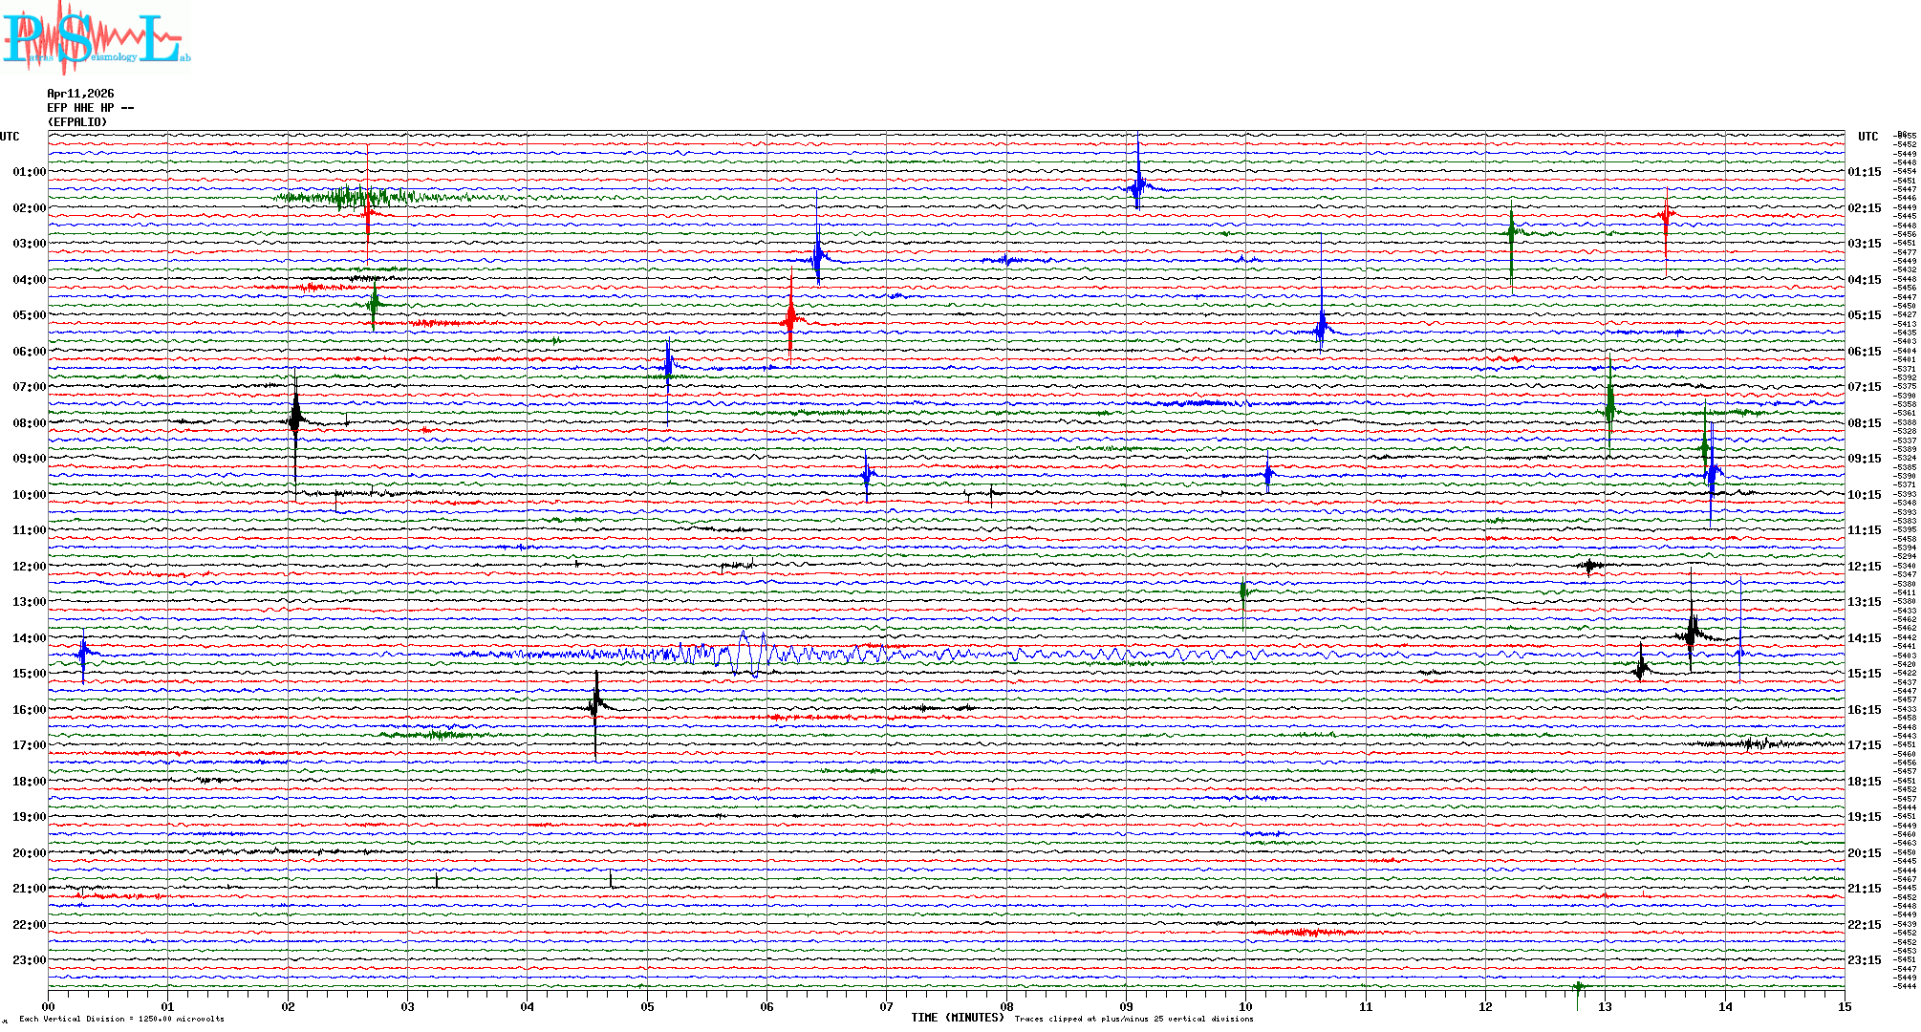Click minute marker 00 on bottom axis
Image resolution: width=1921 pixels, height=1032 pixels.
[x=49, y=1007]
